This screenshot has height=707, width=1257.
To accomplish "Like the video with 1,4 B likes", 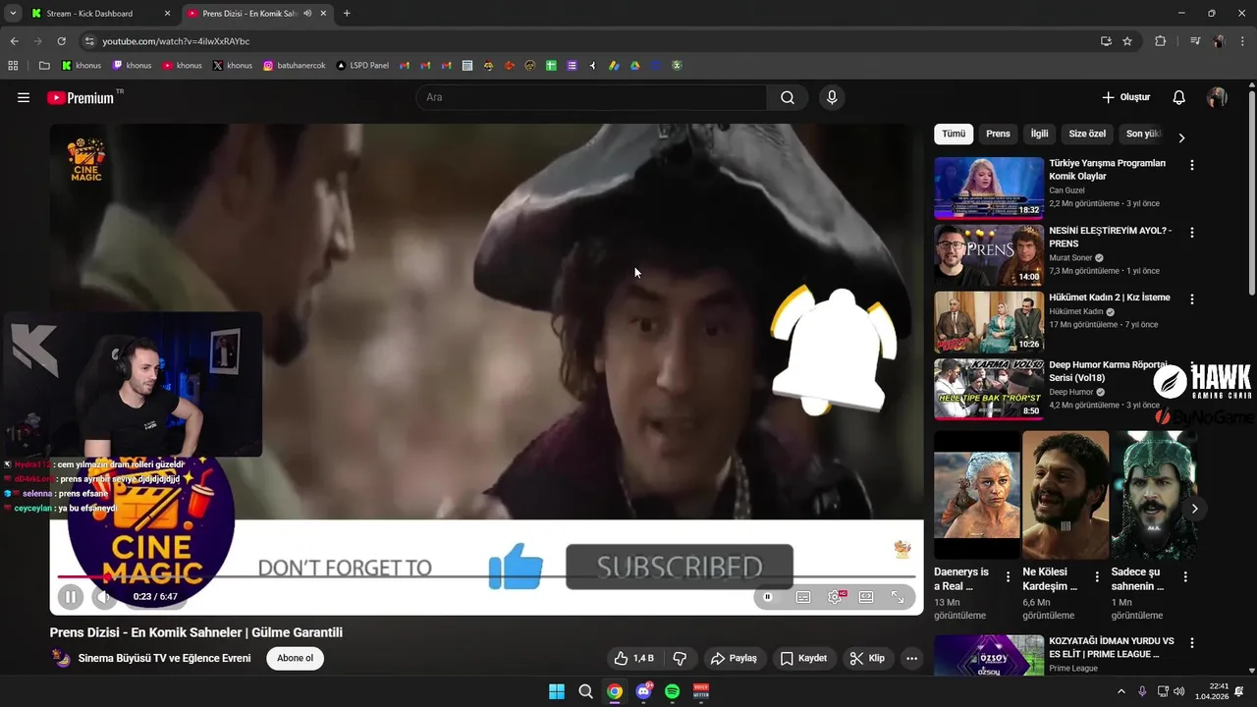I will click(633, 658).
